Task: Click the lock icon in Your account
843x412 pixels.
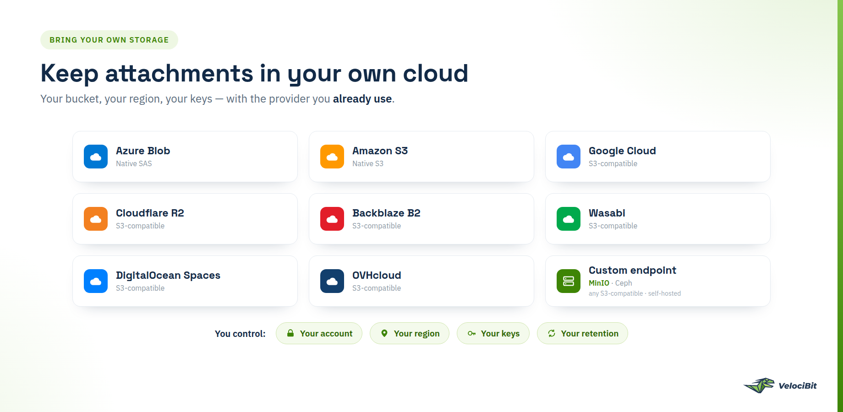Action: (x=290, y=333)
